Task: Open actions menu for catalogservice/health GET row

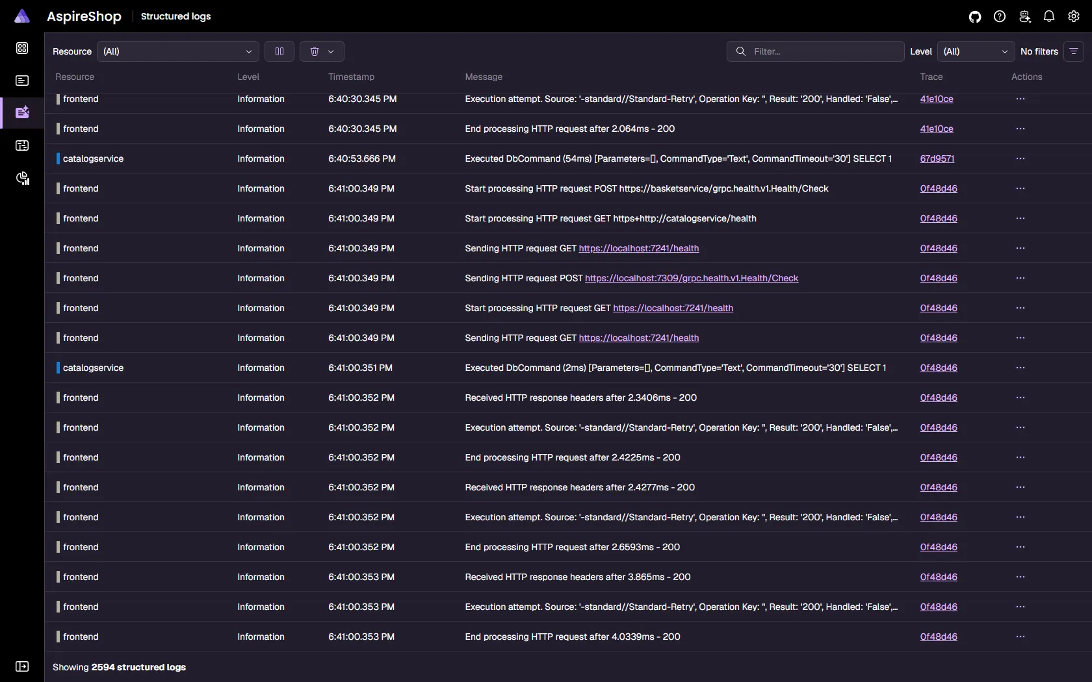Action: tap(1020, 218)
